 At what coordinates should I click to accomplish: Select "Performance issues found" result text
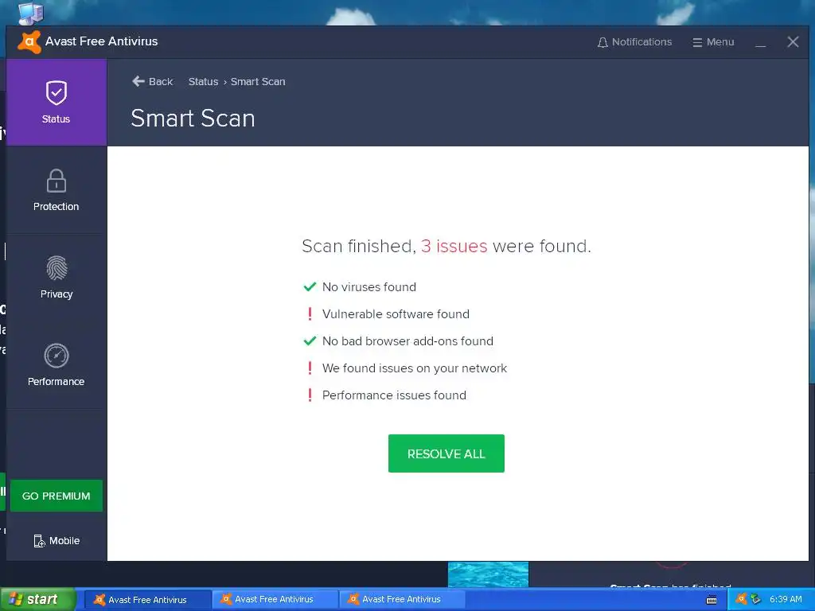[394, 395]
